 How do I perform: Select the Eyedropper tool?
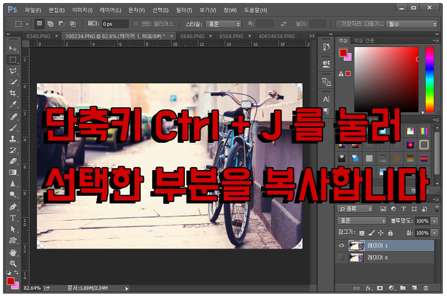pyautogui.click(x=13, y=104)
